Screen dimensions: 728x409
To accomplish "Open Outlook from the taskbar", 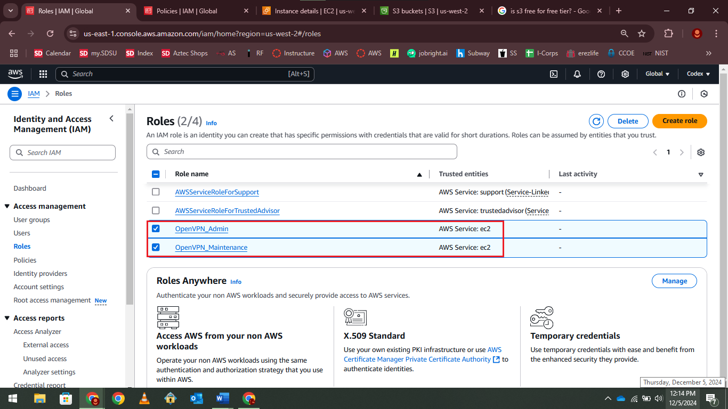I will (196, 398).
